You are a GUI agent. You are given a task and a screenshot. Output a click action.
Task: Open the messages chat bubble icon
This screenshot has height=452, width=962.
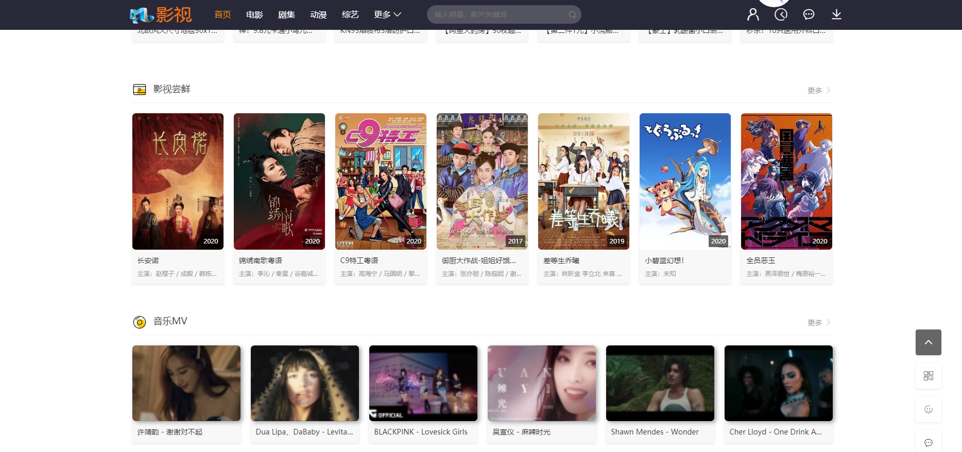[809, 14]
